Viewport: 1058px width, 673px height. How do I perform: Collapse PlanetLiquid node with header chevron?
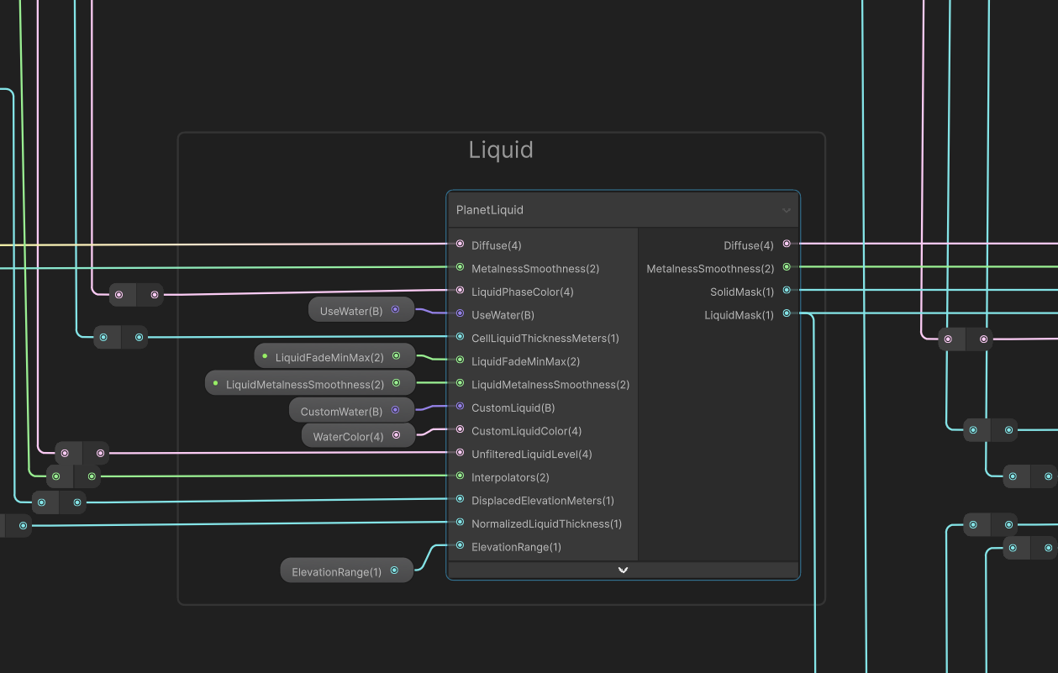coord(786,210)
